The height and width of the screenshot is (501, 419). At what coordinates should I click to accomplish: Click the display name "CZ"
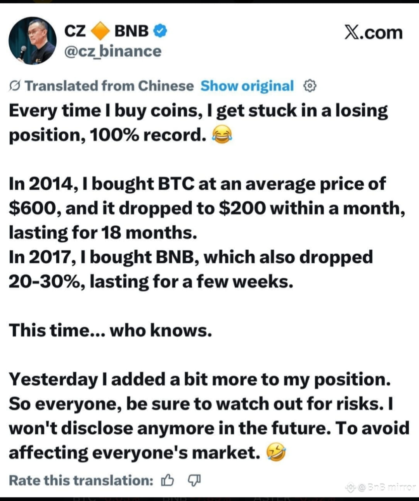pyautogui.click(x=75, y=31)
